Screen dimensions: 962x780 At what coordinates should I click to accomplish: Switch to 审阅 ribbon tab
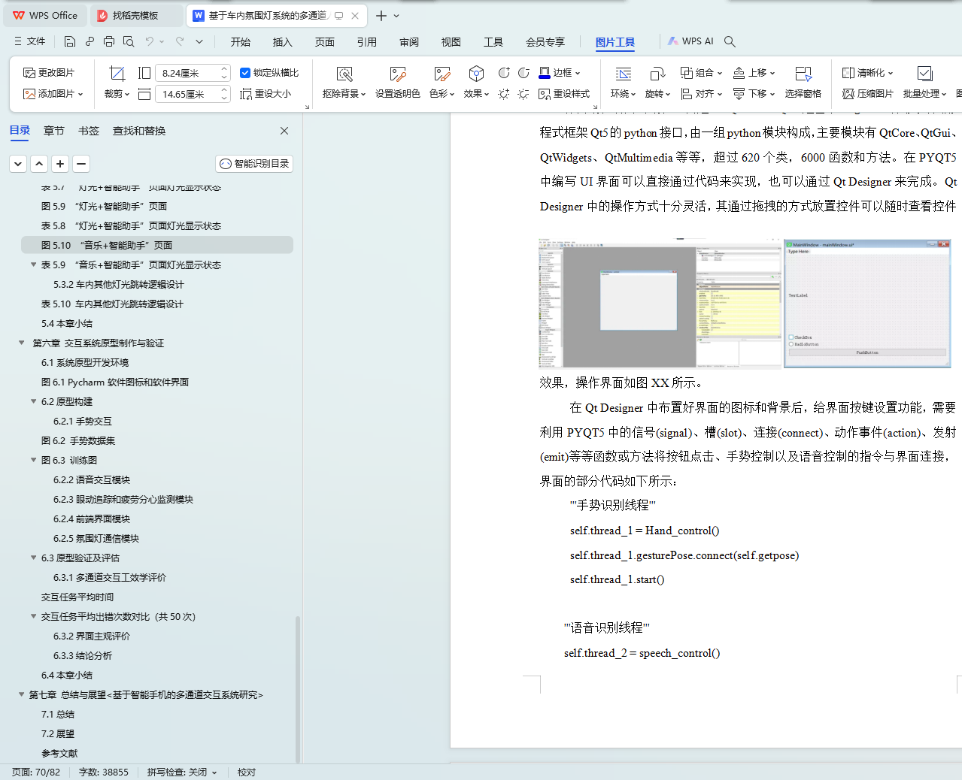(x=409, y=41)
